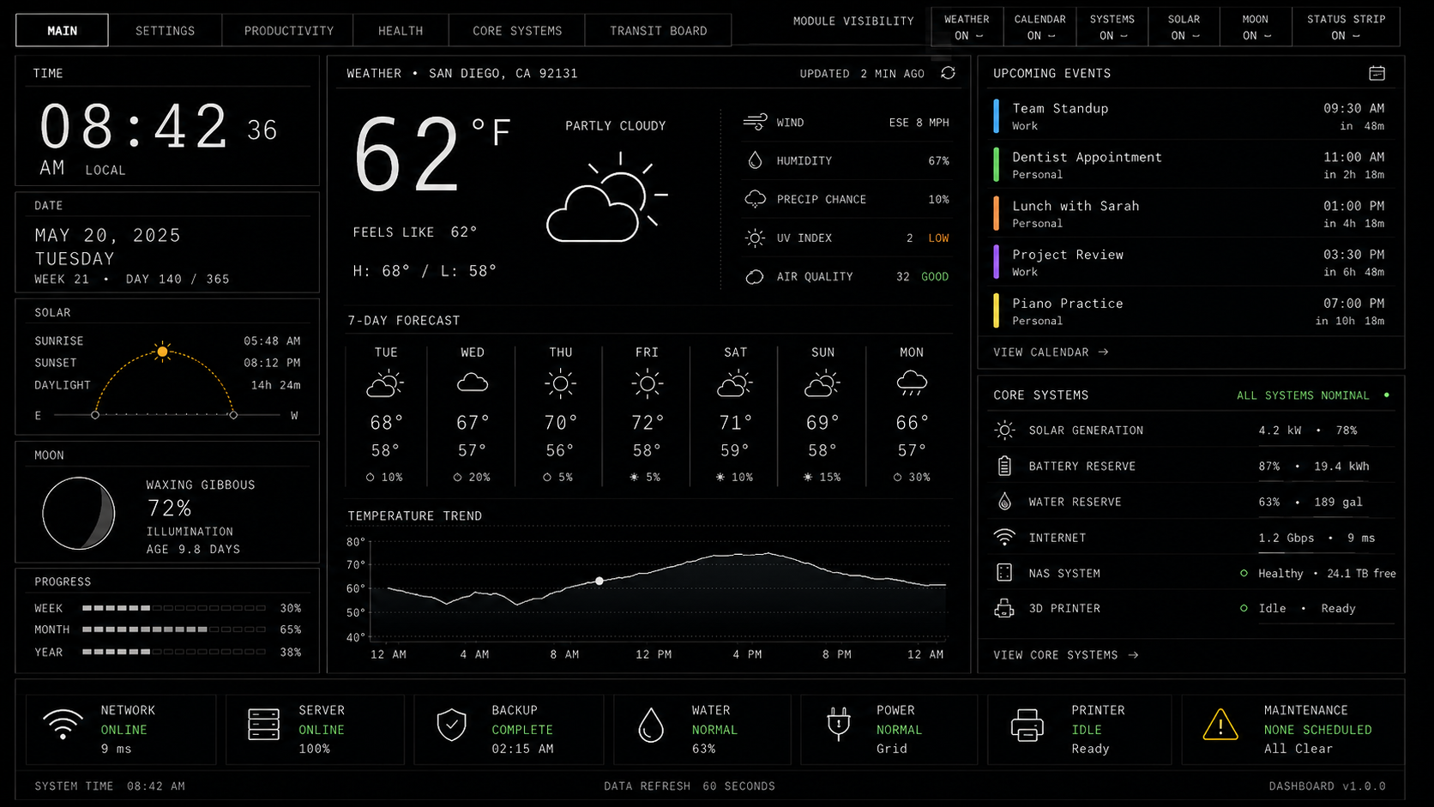Switch to the Health tab

401,30
